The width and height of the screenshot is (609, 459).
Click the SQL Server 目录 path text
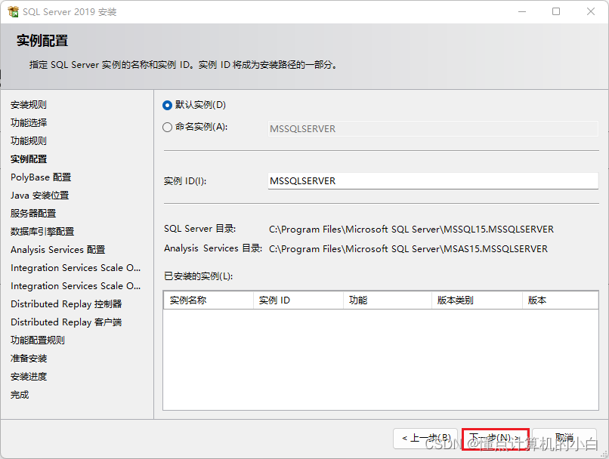[x=411, y=229]
